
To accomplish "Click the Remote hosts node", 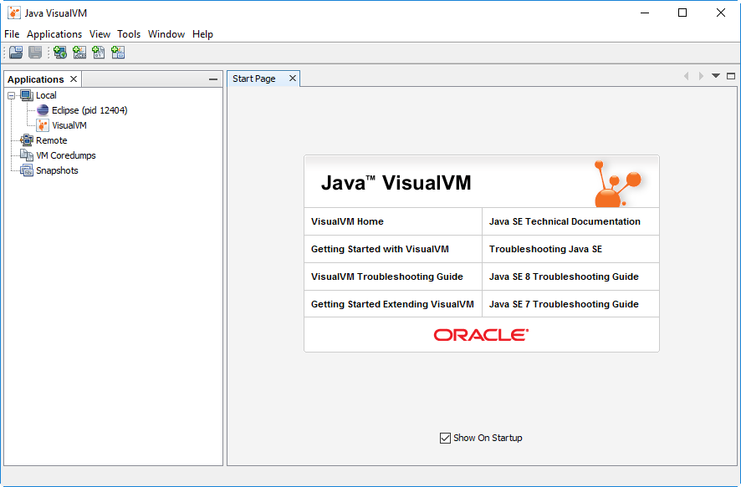I will [51, 140].
